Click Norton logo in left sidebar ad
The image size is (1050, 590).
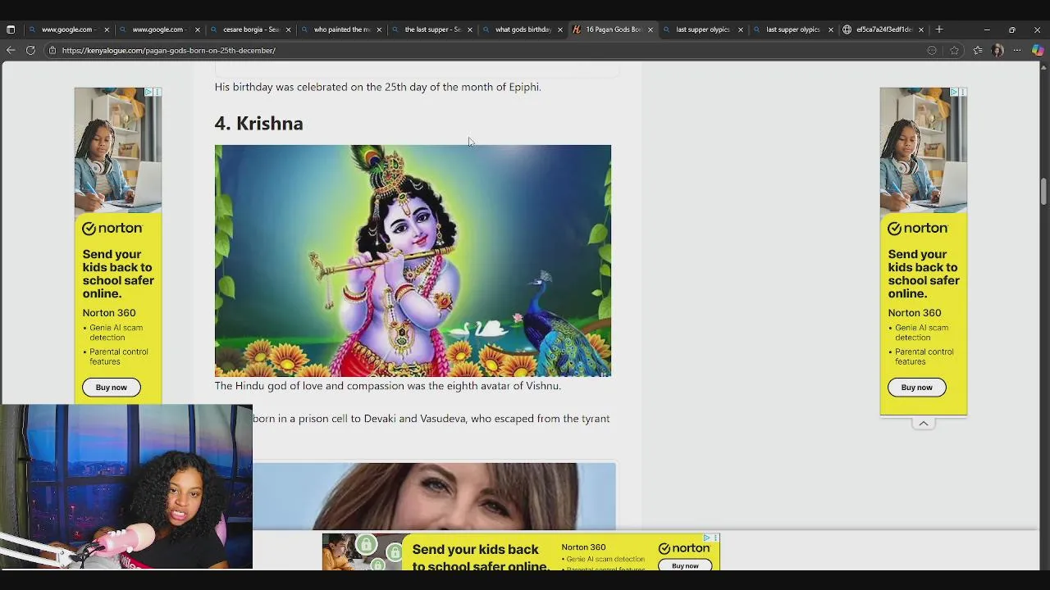click(112, 228)
